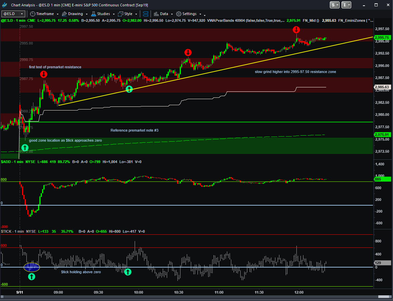This screenshot has height=301, width=393.
Task: Expand the Drawing dropdown arrow
Action: (x=87, y=14)
